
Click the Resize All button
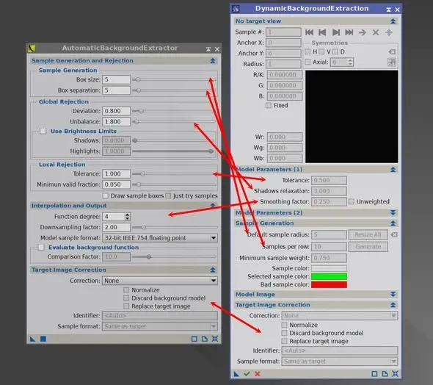coord(368,234)
